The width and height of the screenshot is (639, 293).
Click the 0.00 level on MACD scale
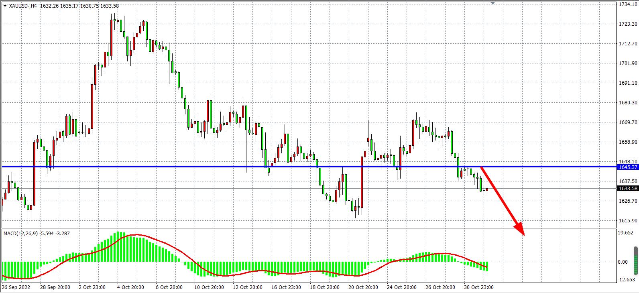tap(623, 262)
